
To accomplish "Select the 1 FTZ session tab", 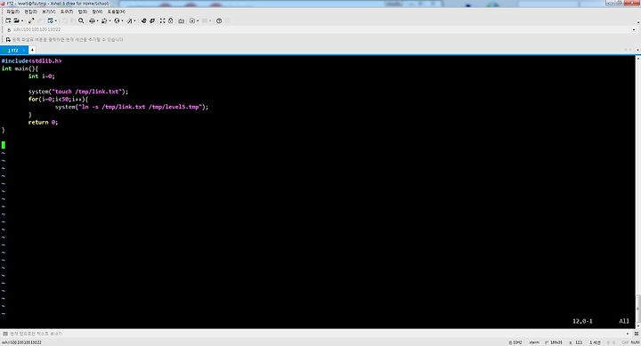I will point(13,50).
